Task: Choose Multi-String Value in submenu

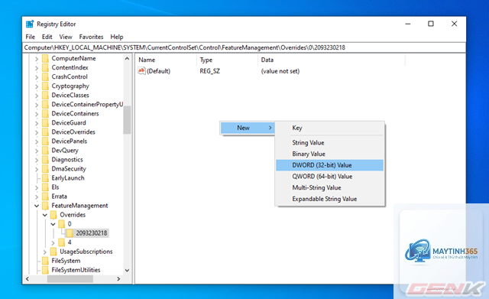Action: pos(329,187)
